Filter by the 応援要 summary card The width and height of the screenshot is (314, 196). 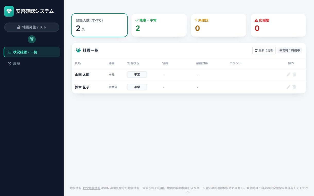pyautogui.click(x=278, y=25)
